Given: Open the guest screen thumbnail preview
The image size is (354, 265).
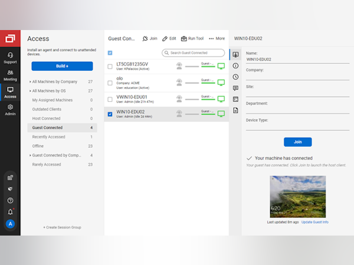Looking at the screenshot, I should (298, 197).
